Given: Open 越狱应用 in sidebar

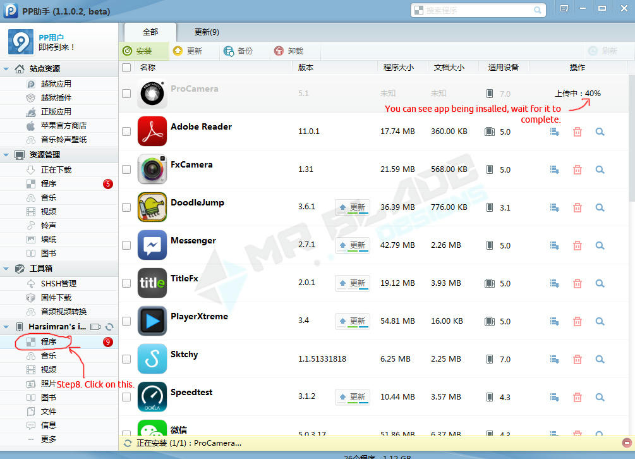Looking at the screenshot, I should pos(56,84).
